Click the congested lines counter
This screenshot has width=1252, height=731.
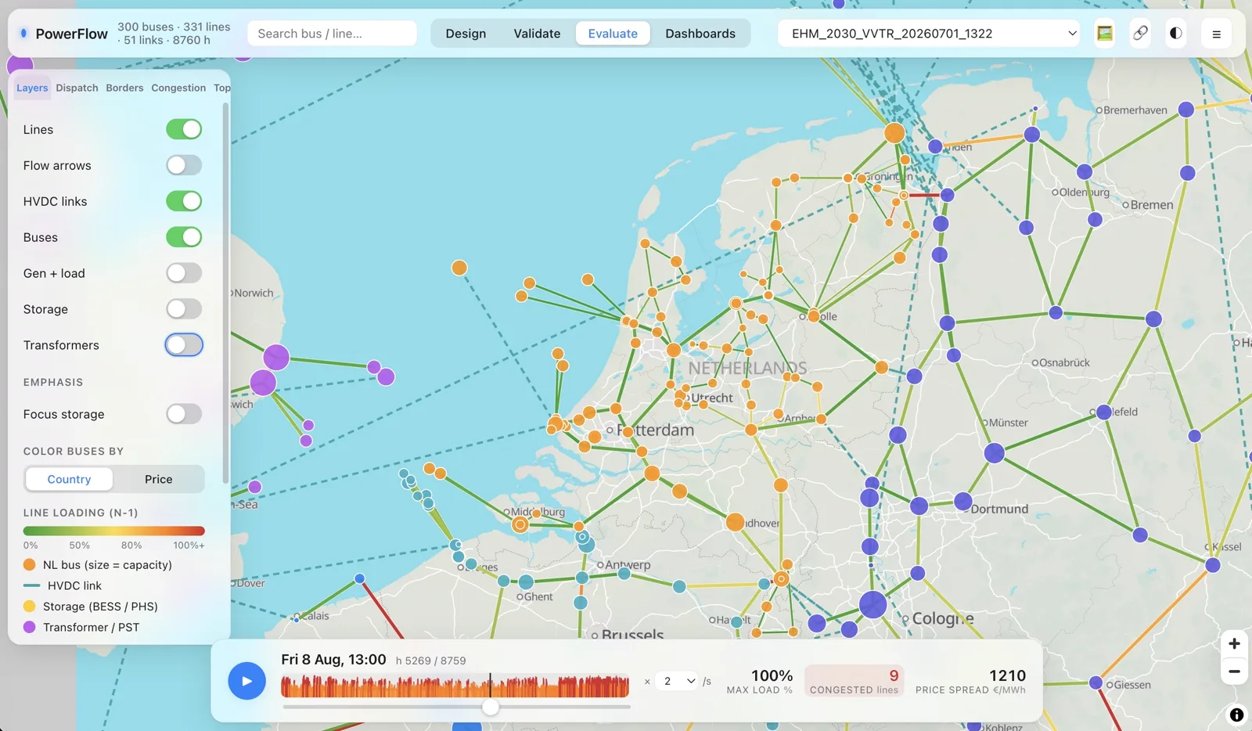point(854,681)
